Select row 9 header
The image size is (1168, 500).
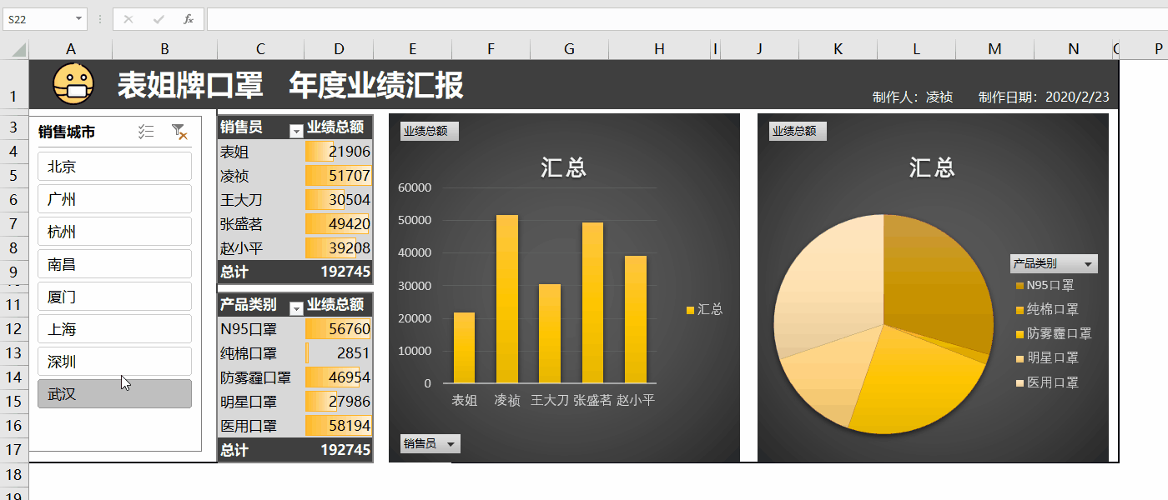point(13,272)
